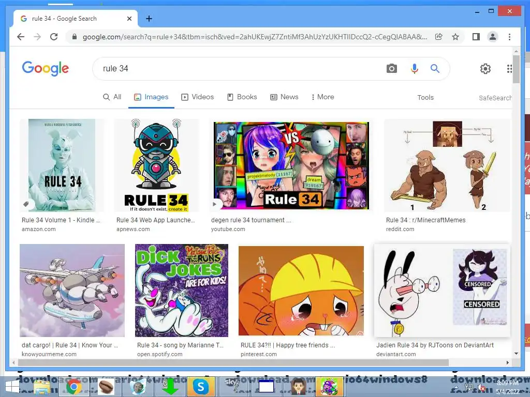Click the vertical scrollbar thumb
This screenshot has height=397, width=530.
[x=516, y=69]
